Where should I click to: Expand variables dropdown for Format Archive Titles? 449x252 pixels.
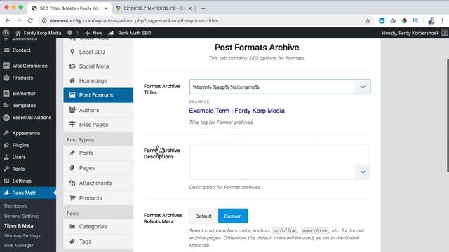point(363,87)
